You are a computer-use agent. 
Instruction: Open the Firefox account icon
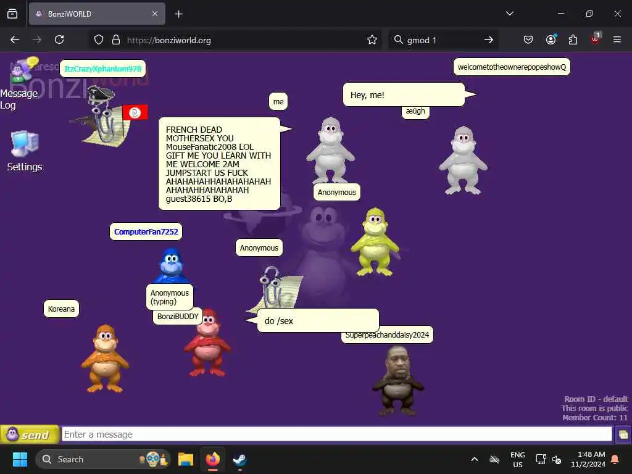pyautogui.click(x=551, y=39)
